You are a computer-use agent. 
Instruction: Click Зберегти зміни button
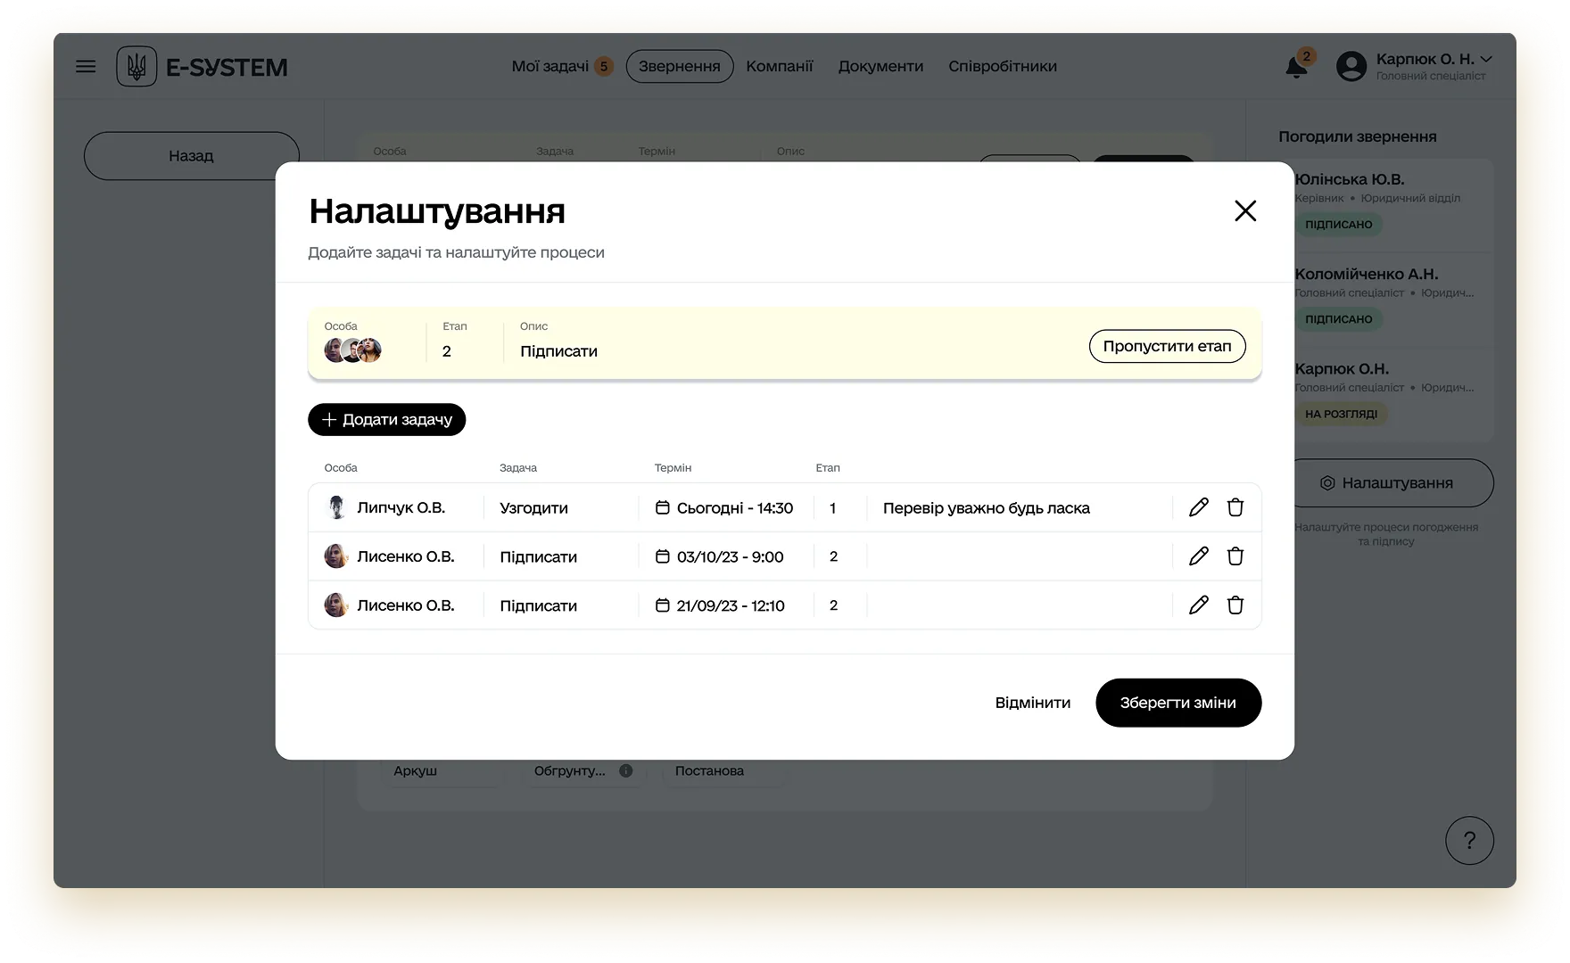pyautogui.click(x=1178, y=703)
